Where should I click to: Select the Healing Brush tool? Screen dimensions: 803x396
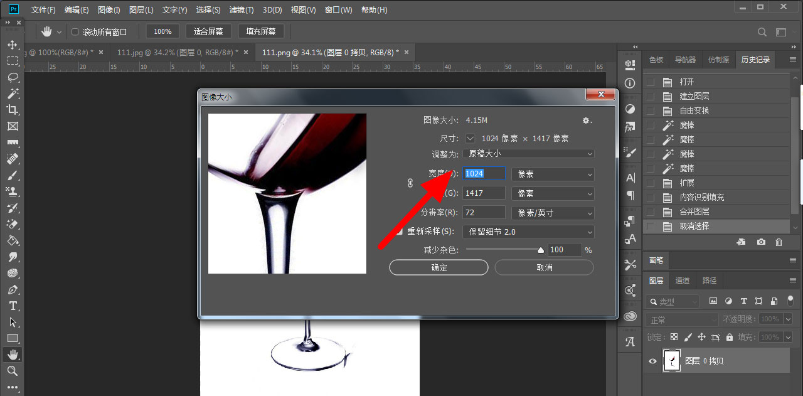click(13, 159)
